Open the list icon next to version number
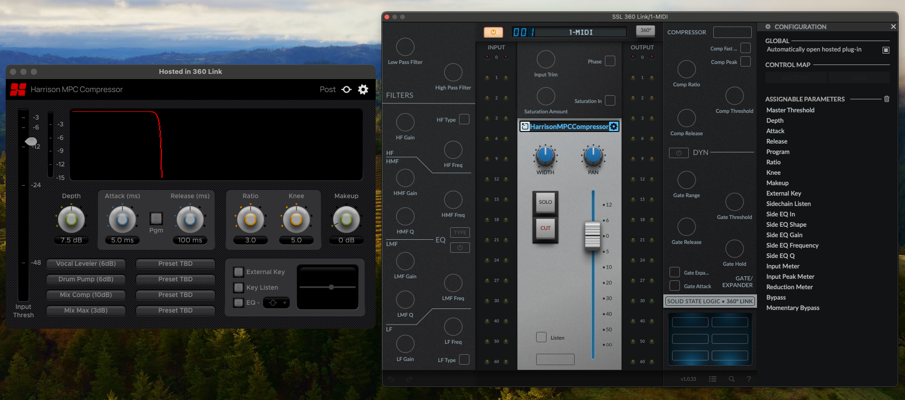905x400 pixels. coord(713,379)
